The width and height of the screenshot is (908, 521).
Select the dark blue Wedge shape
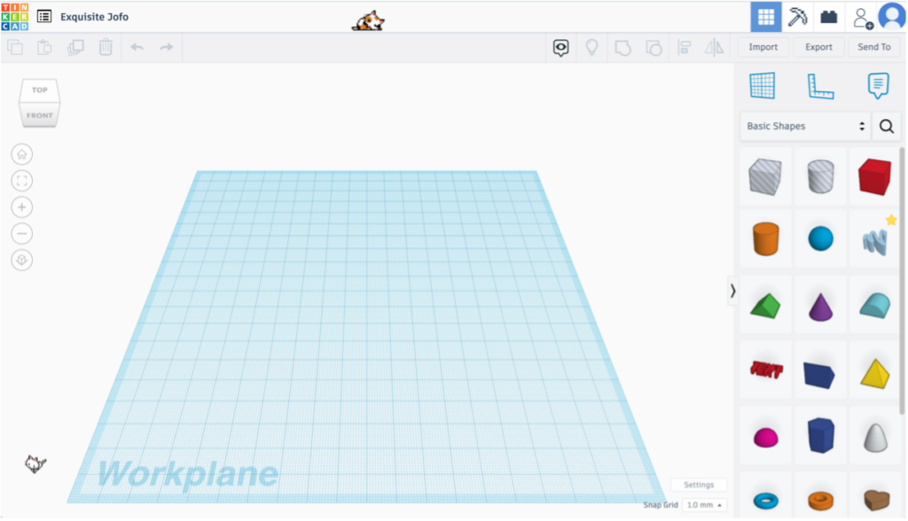coord(818,375)
